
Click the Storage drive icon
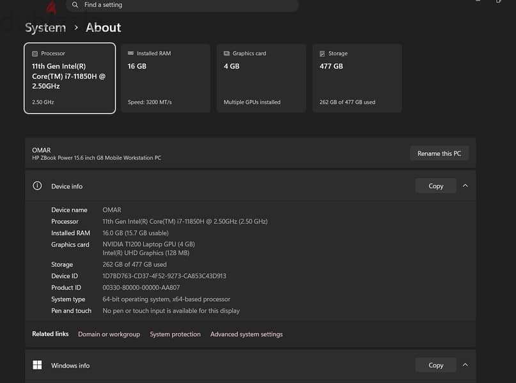[x=322, y=54]
